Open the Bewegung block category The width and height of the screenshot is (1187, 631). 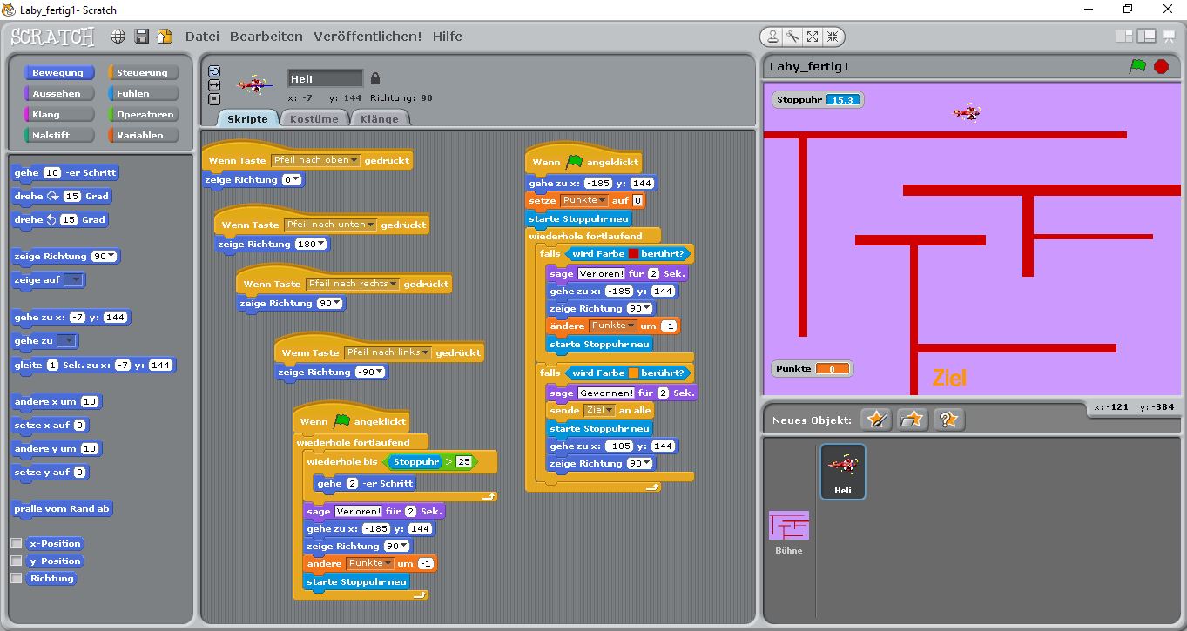58,72
